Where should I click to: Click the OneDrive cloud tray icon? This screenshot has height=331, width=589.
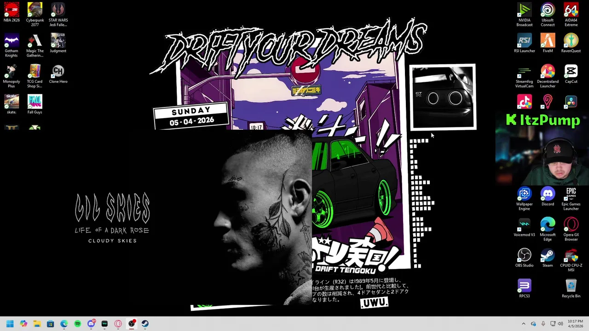pos(533,324)
